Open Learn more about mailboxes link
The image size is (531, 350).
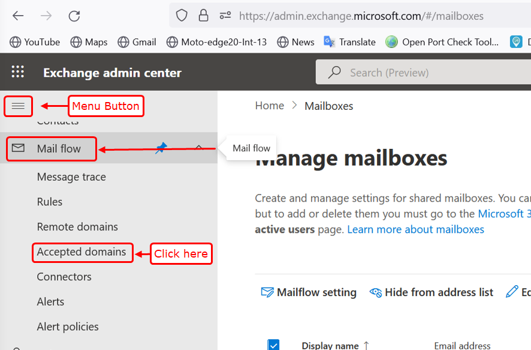(x=415, y=229)
